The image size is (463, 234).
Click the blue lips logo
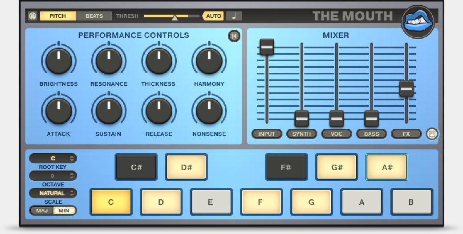coord(418,22)
